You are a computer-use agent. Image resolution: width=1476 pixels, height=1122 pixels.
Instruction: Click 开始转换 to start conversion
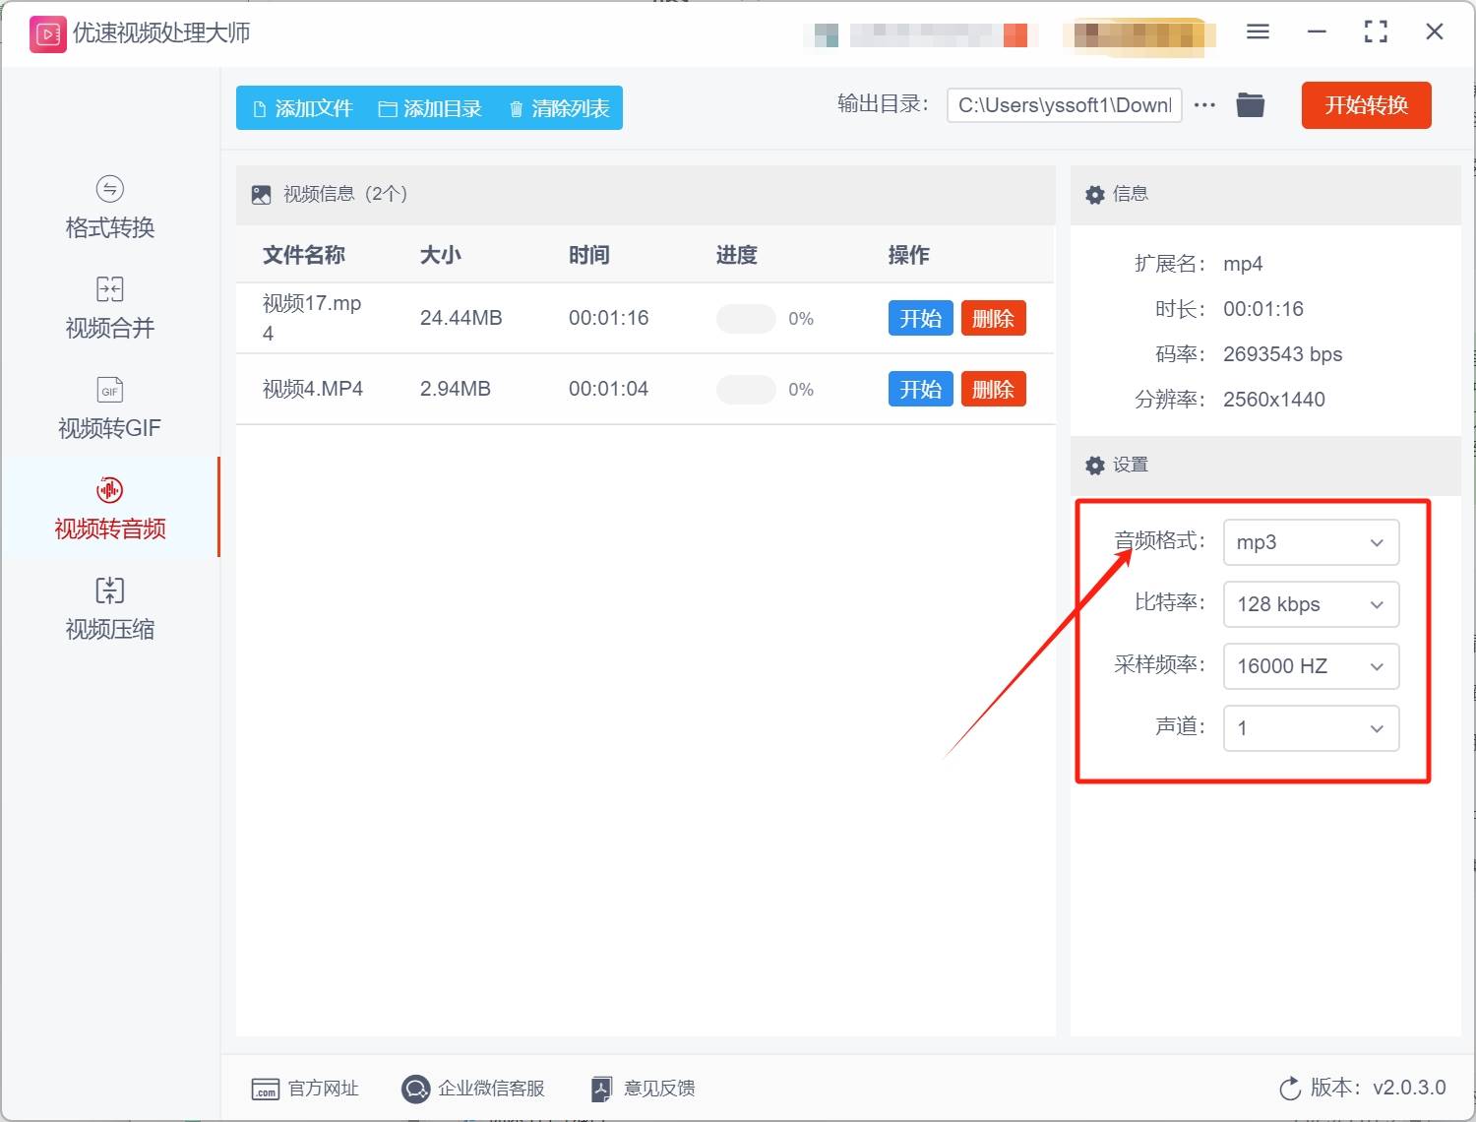point(1366,105)
